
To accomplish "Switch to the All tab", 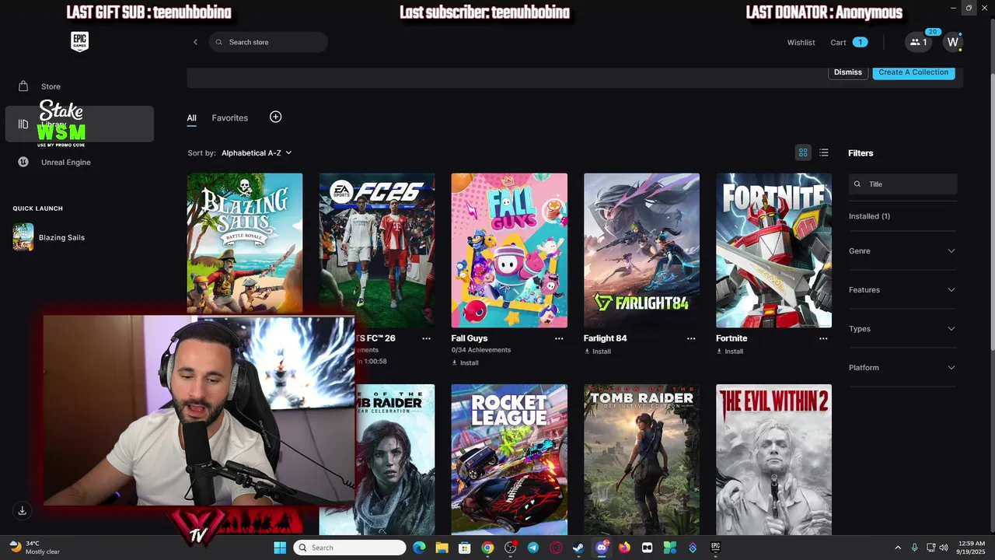I will tap(191, 118).
